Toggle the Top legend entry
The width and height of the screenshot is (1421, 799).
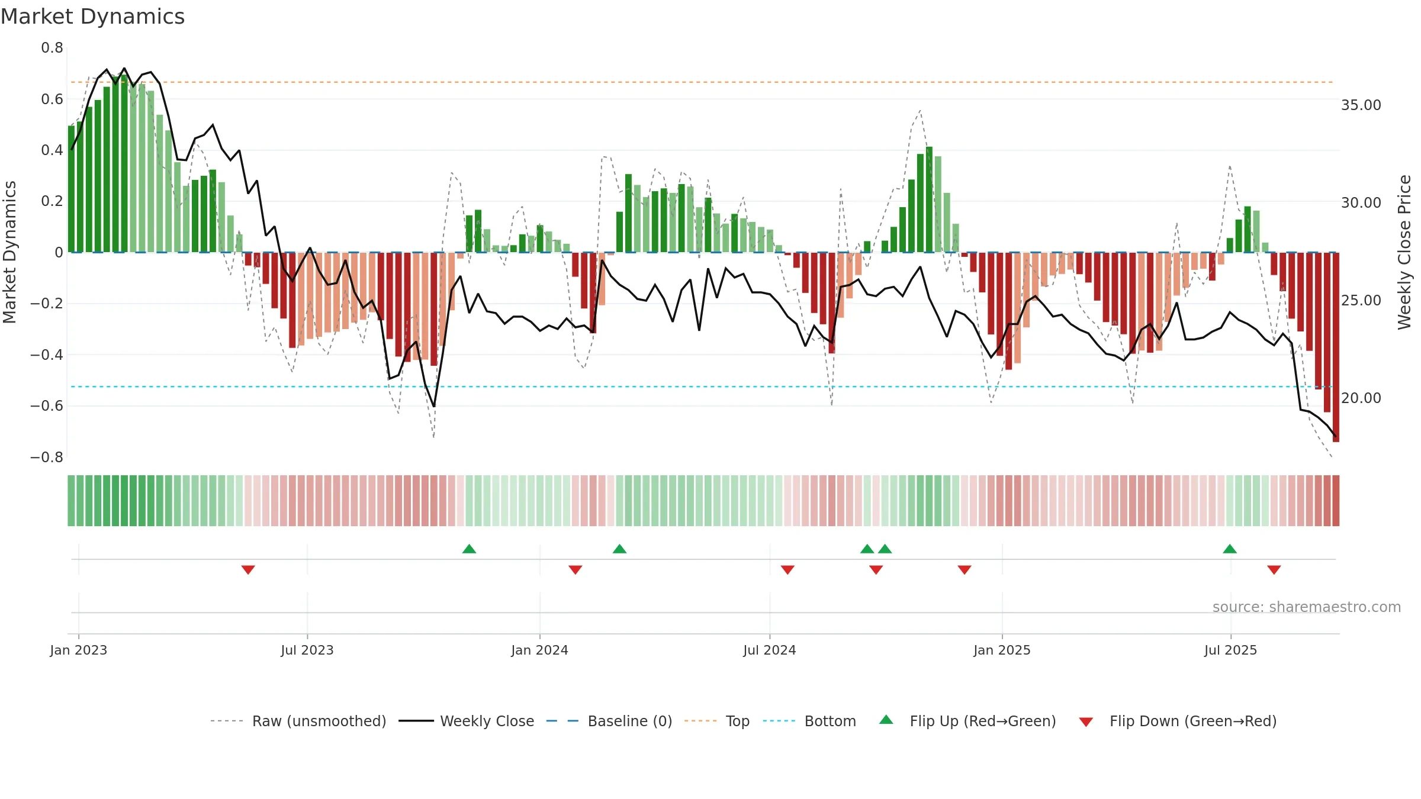[716, 721]
